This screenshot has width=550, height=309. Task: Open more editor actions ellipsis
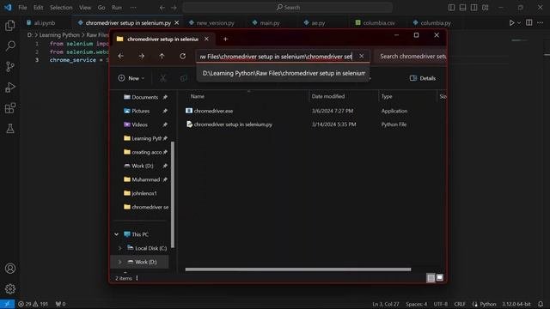pyautogui.click(x=541, y=23)
